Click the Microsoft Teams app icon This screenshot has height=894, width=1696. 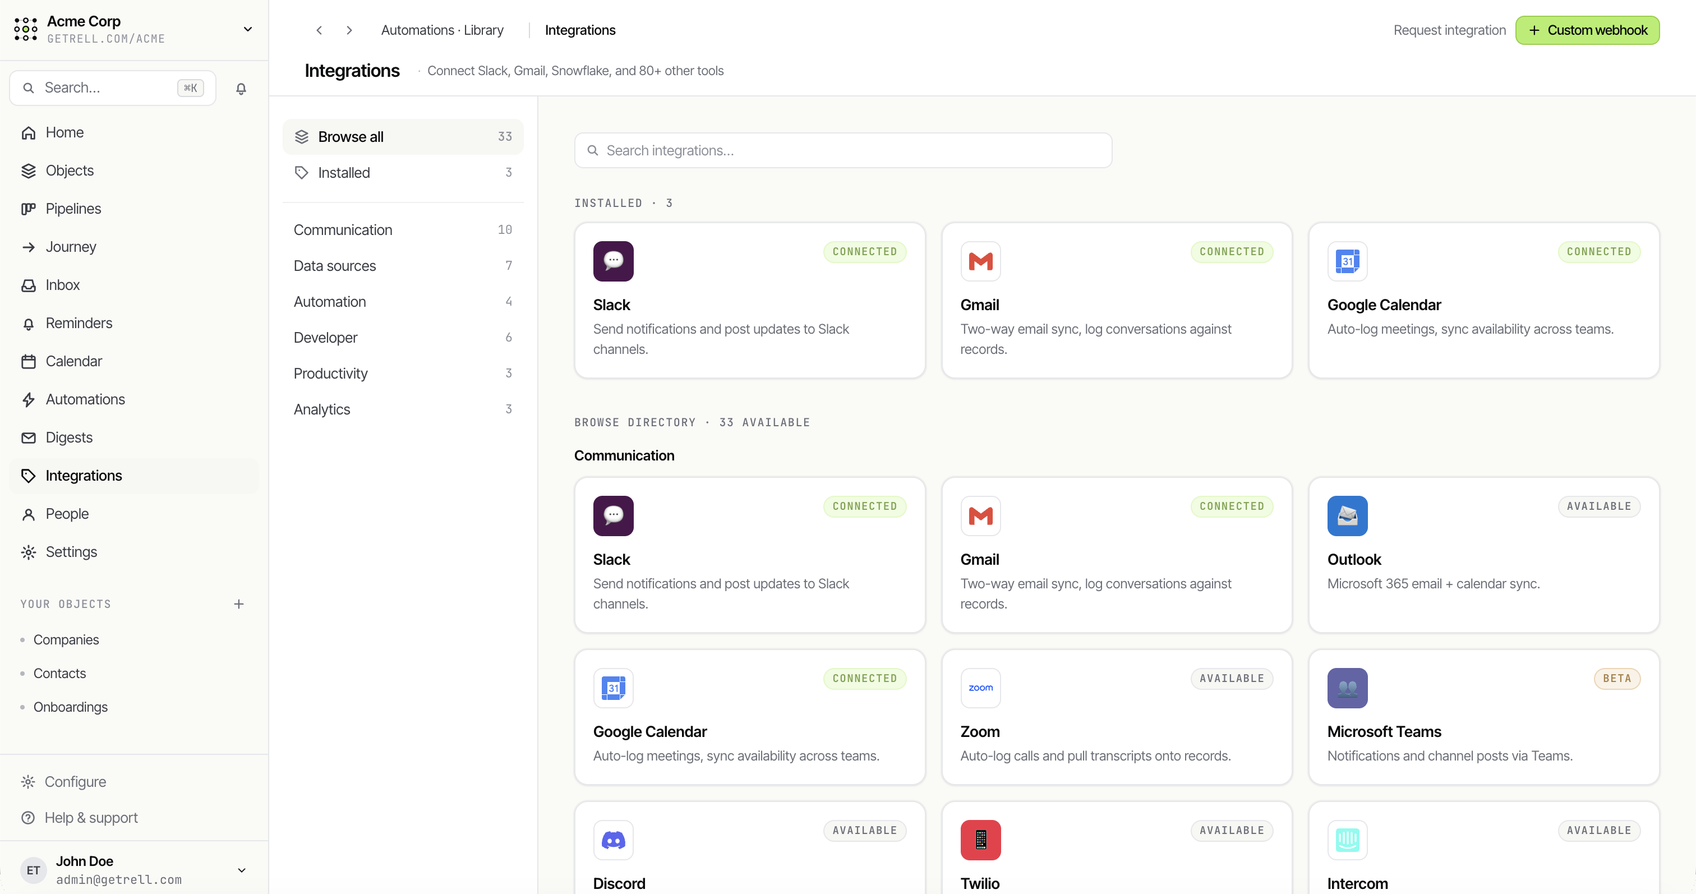[1347, 688]
